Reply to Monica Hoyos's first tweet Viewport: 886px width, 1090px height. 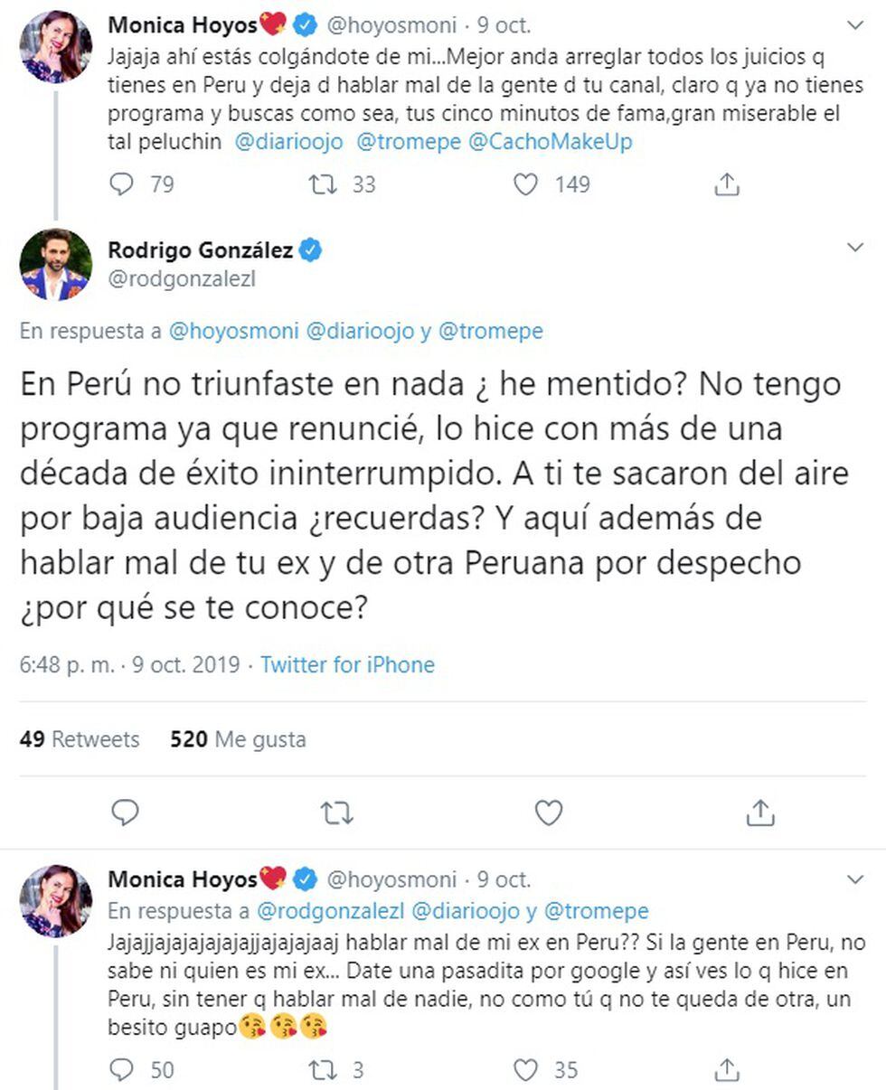tap(122, 184)
